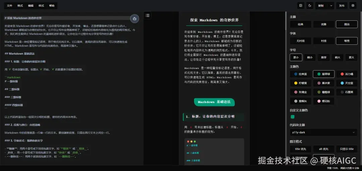The height and width of the screenshot is (171, 362).
Task: Open the 帮助 menu
Action: click(52, 6)
